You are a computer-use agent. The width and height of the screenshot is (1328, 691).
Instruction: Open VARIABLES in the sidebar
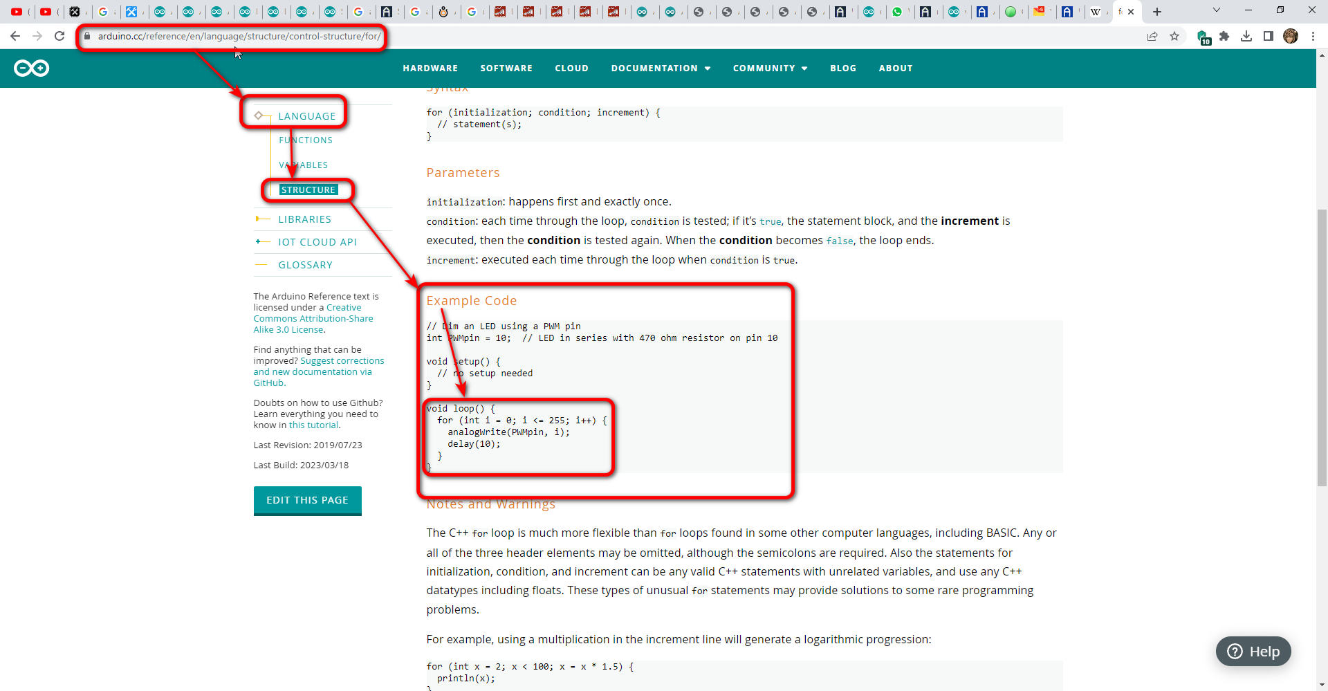coord(303,165)
